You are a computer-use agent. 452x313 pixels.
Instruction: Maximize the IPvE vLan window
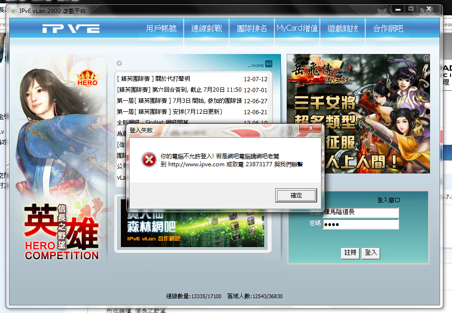[x=411, y=9]
